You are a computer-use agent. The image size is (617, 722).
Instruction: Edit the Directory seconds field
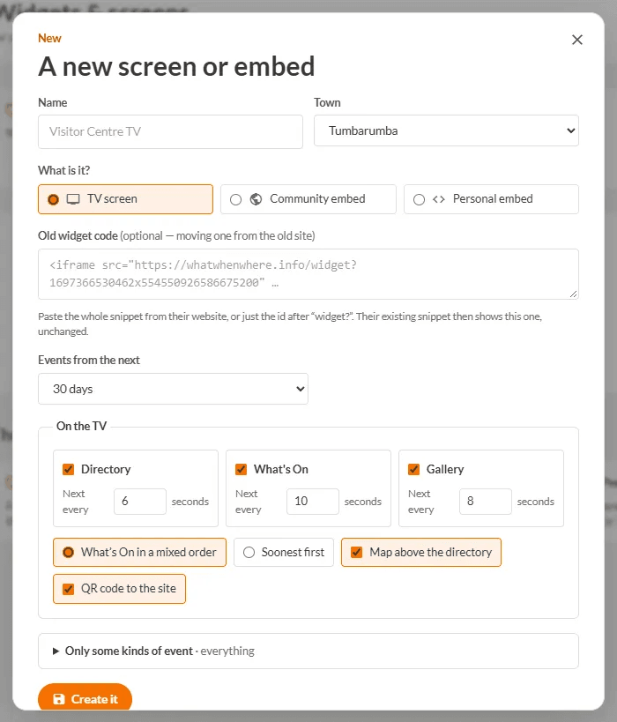[x=140, y=502]
